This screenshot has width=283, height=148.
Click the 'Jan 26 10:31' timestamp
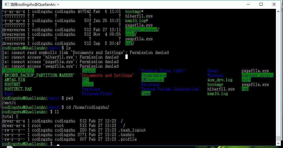pos(107,21)
